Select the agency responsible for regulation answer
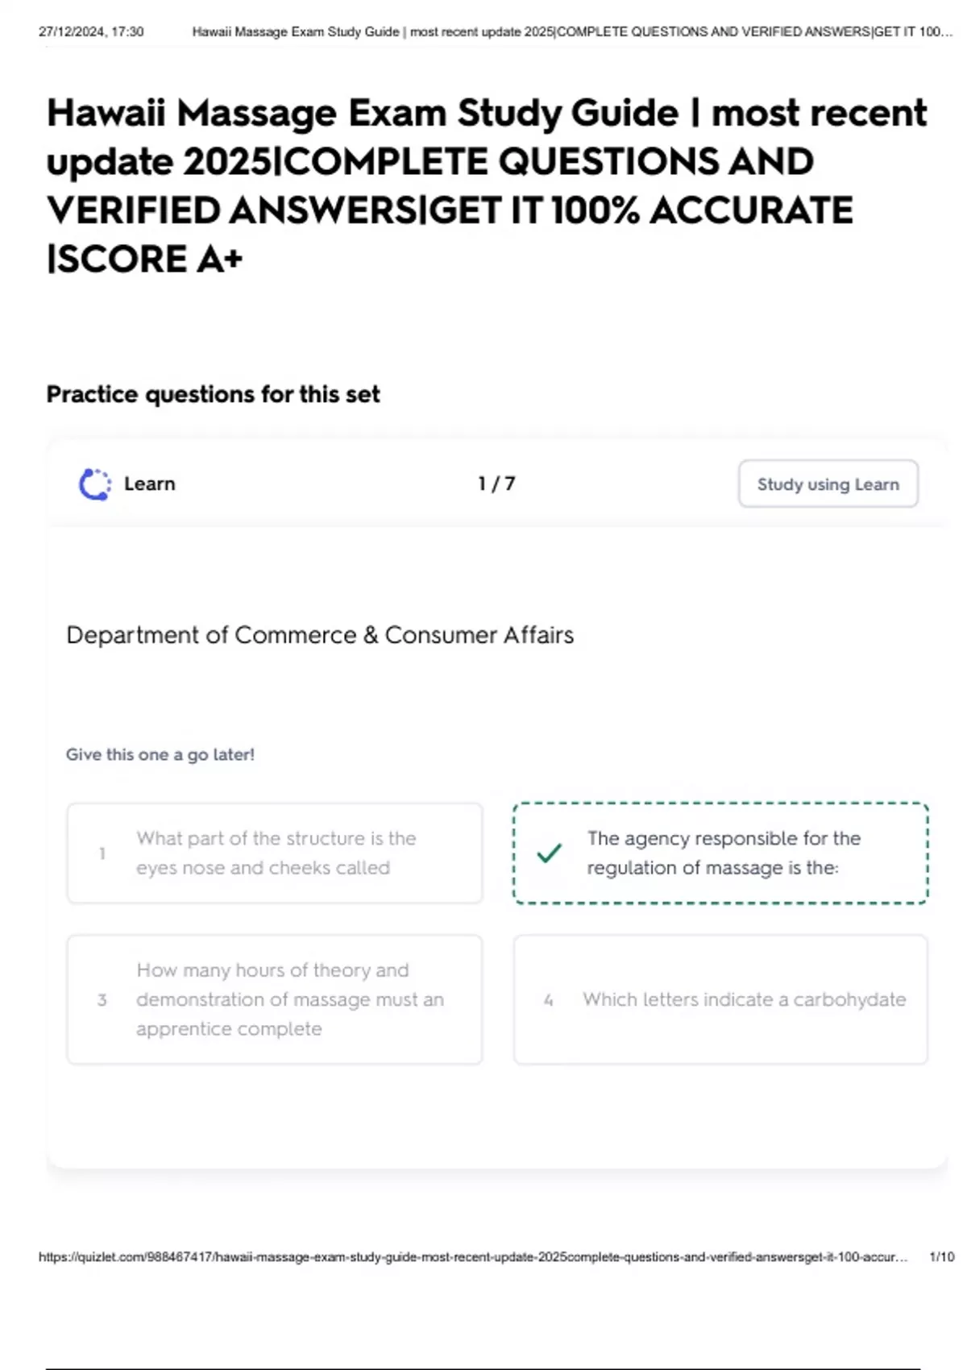967x1370 pixels. pos(720,853)
